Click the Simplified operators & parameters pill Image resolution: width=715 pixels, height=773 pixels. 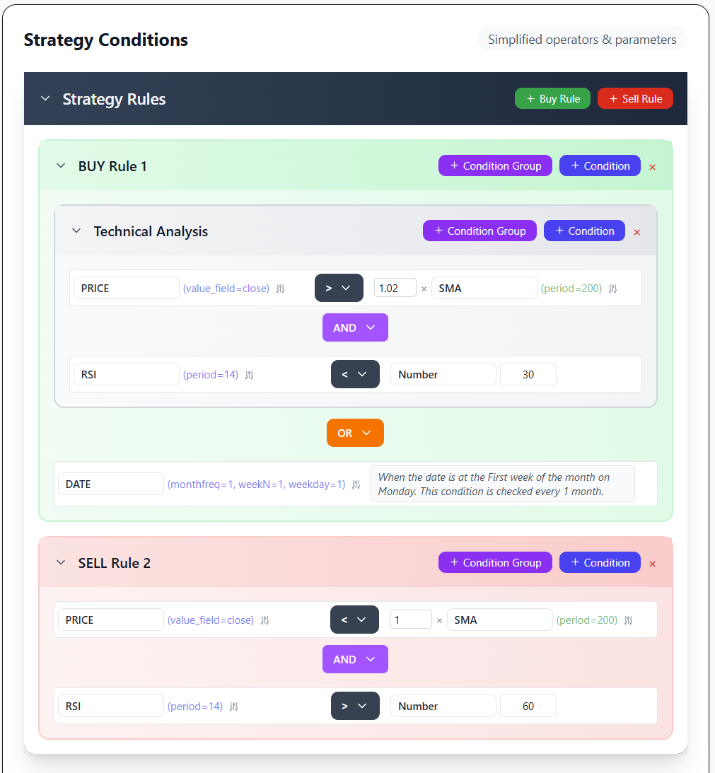tap(582, 39)
